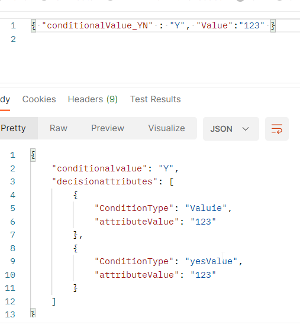Click the opening brace on response line 8
Screen dimensions: 300x328
76,248
